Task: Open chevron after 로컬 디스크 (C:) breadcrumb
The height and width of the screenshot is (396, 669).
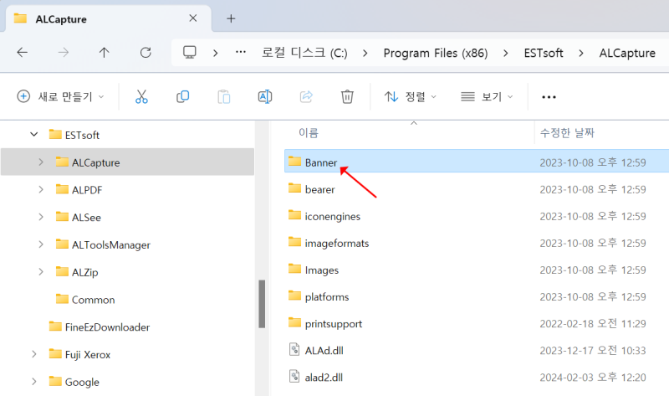Action: pyautogui.click(x=365, y=53)
